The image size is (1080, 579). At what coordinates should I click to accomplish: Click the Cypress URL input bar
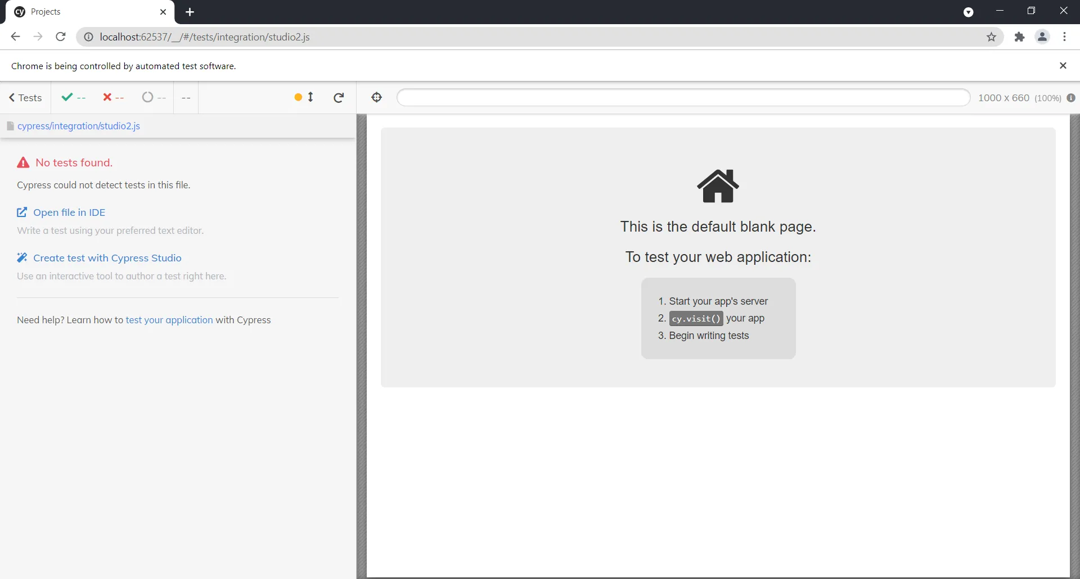(x=683, y=97)
